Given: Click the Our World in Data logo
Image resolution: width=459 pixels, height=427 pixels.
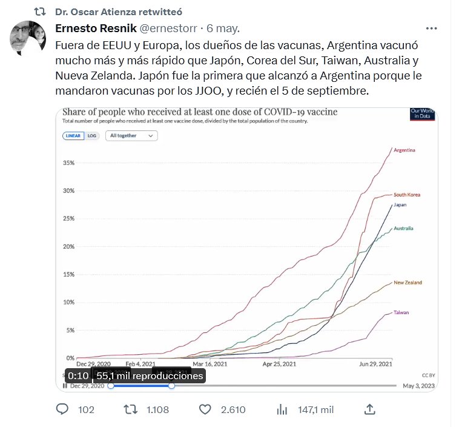Looking at the screenshot, I should (418, 114).
